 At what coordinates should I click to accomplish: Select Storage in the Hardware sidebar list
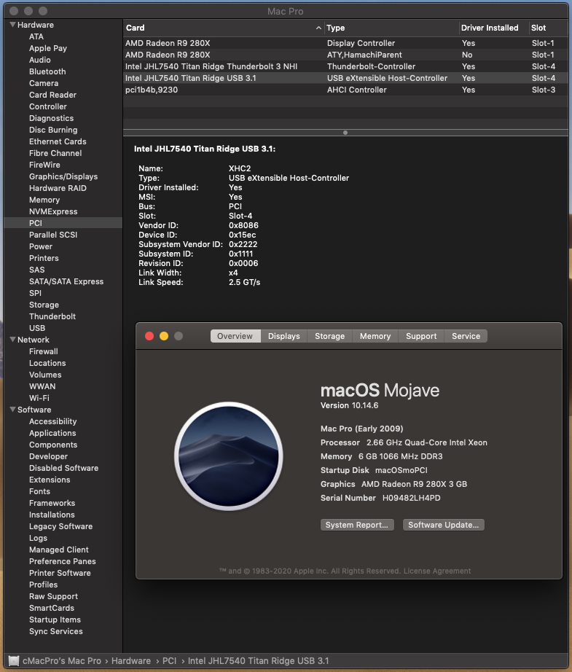(44, 305)
